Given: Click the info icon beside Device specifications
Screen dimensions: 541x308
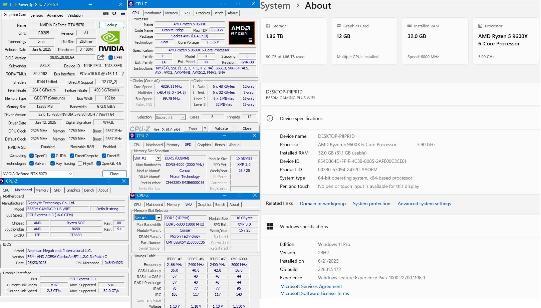Looking at the screenshot, I should click(270, 118).
